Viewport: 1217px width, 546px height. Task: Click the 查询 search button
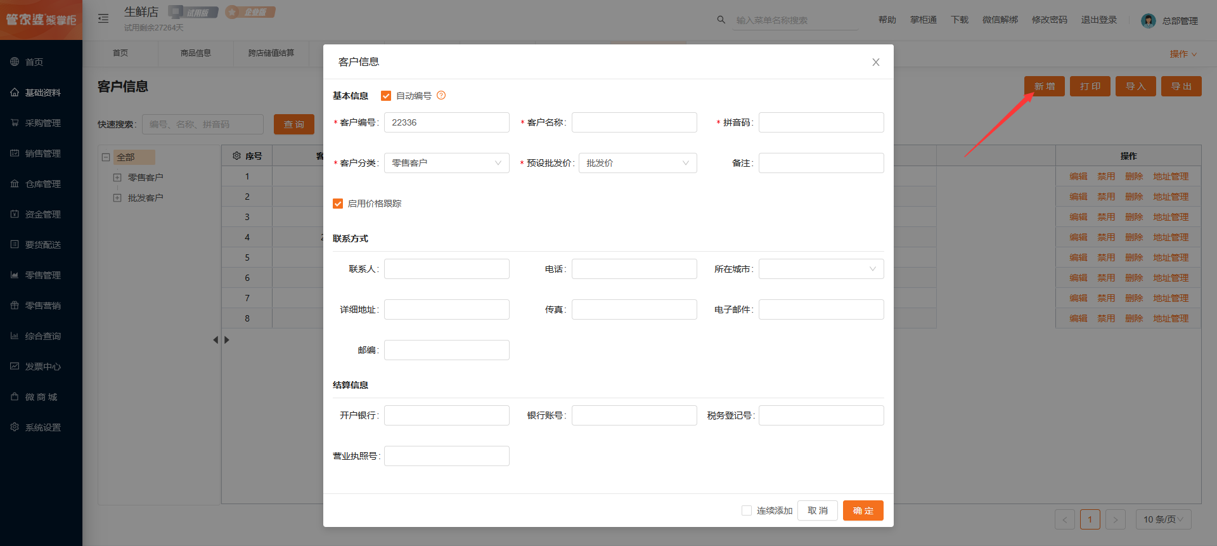click(x=294, y=124)
